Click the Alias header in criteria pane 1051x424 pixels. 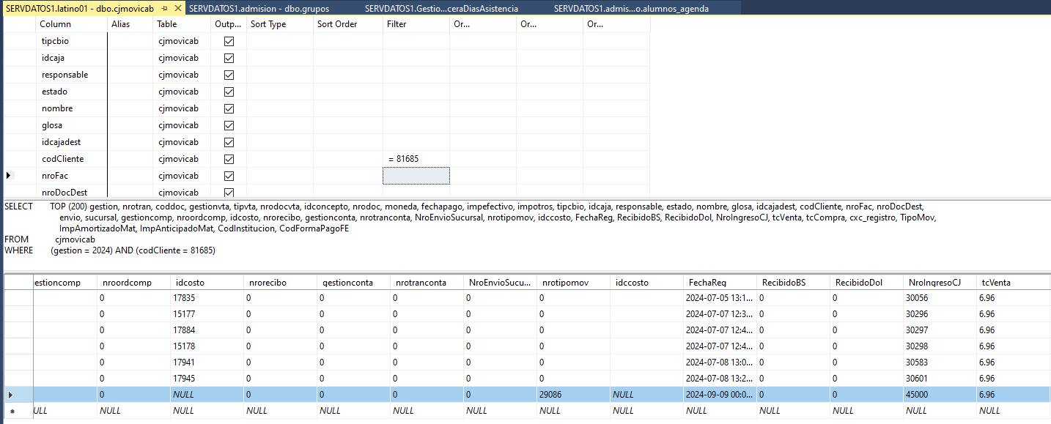tap(130, 24)
